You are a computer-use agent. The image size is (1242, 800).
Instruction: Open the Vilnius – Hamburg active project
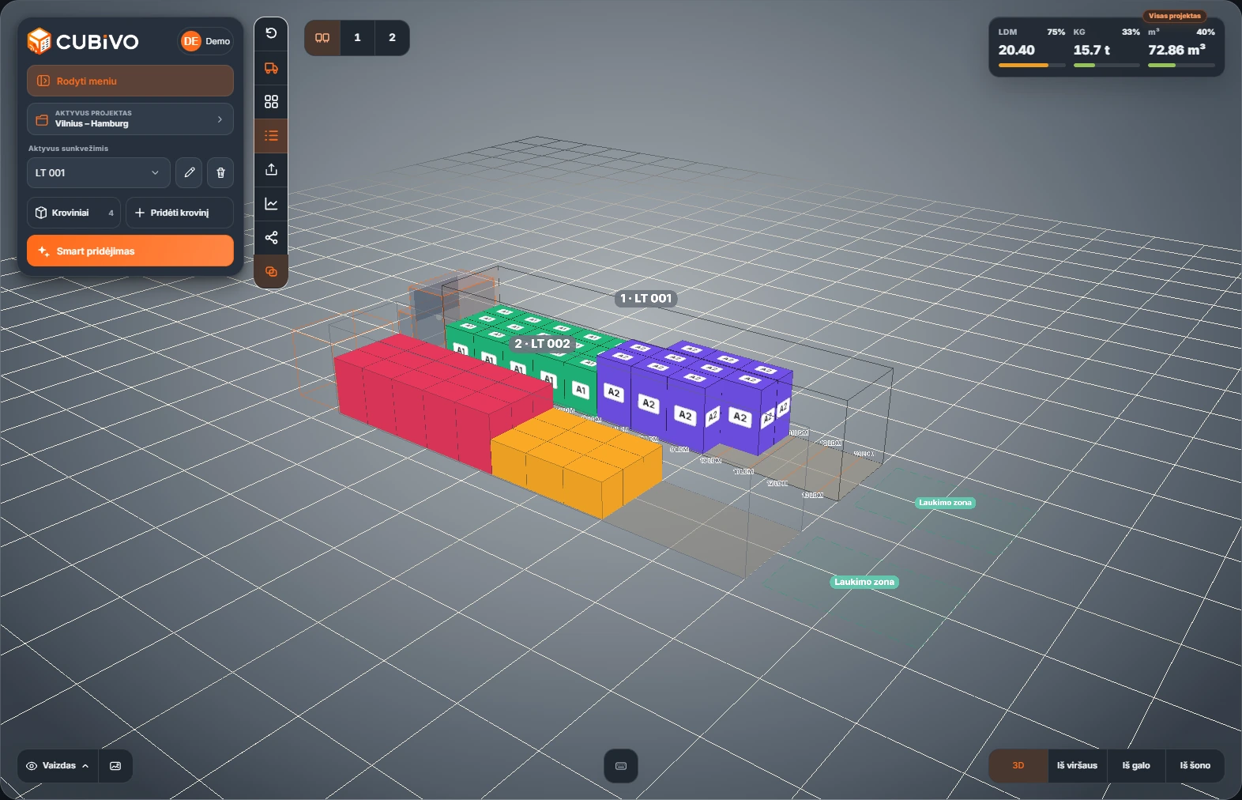(130, 119)
